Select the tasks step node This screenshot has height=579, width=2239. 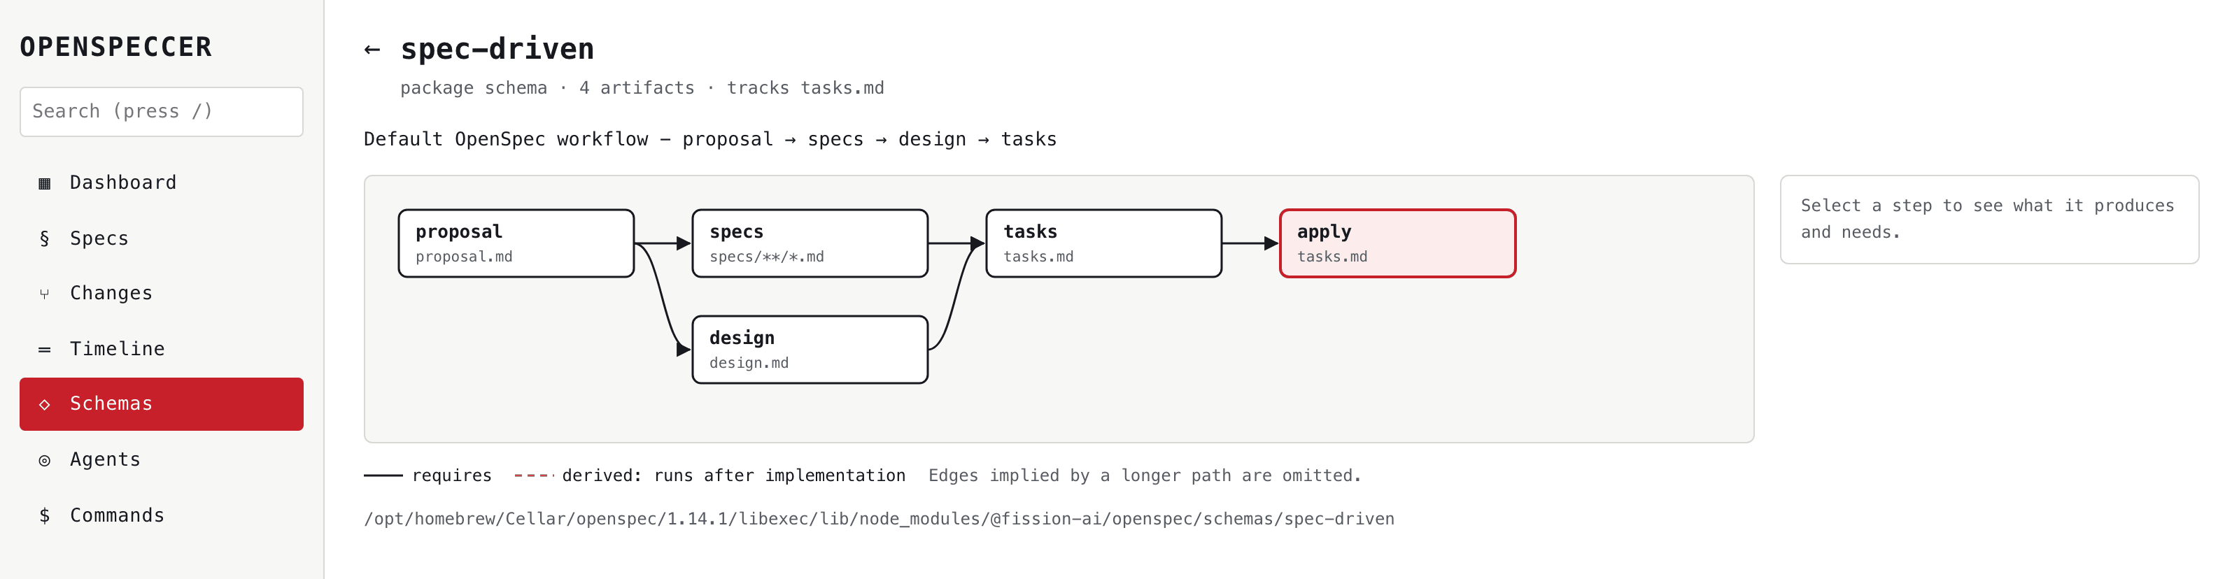pos(1104,243)
